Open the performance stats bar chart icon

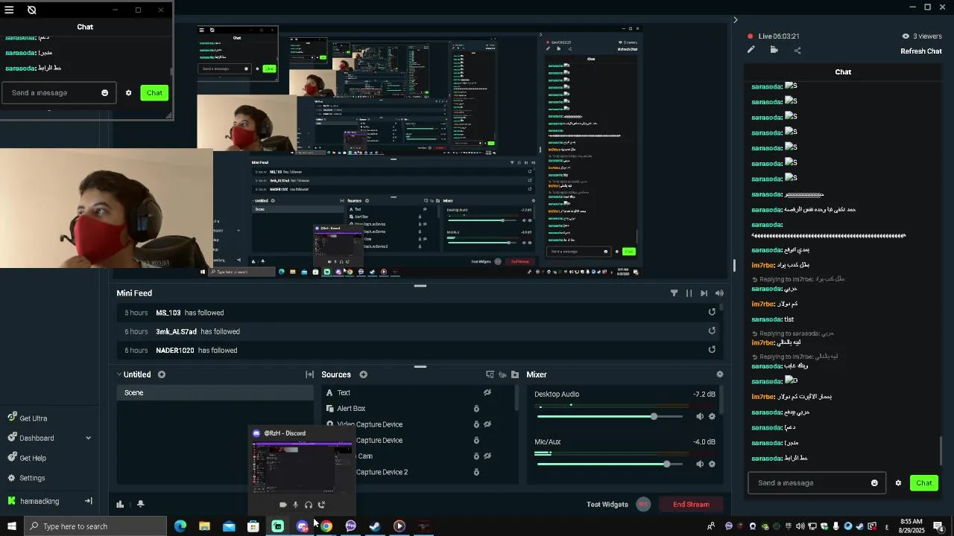[120, 504]
